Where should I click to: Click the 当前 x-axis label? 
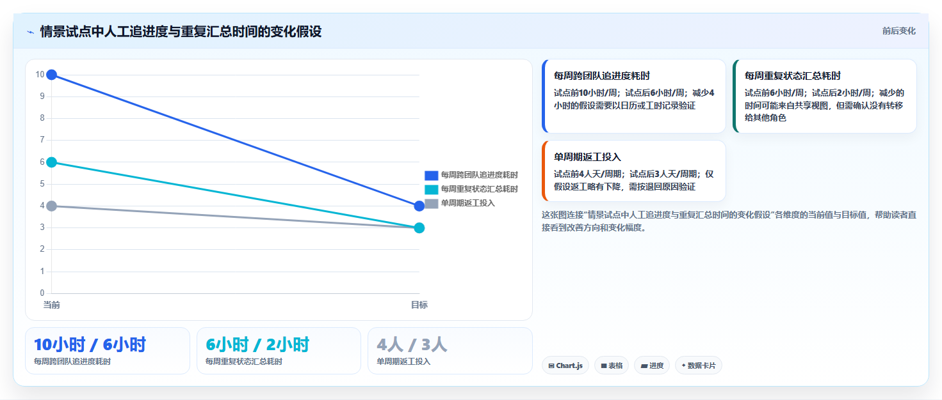click(52, 305)
